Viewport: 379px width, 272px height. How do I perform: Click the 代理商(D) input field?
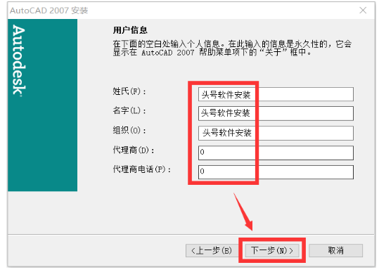(276, 153)
